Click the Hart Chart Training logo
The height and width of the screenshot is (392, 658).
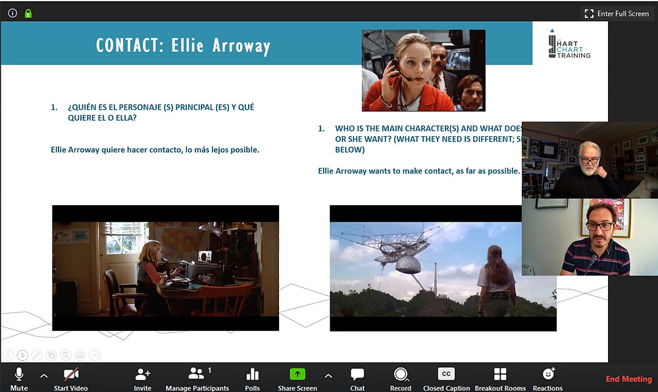tap(569, 43)
